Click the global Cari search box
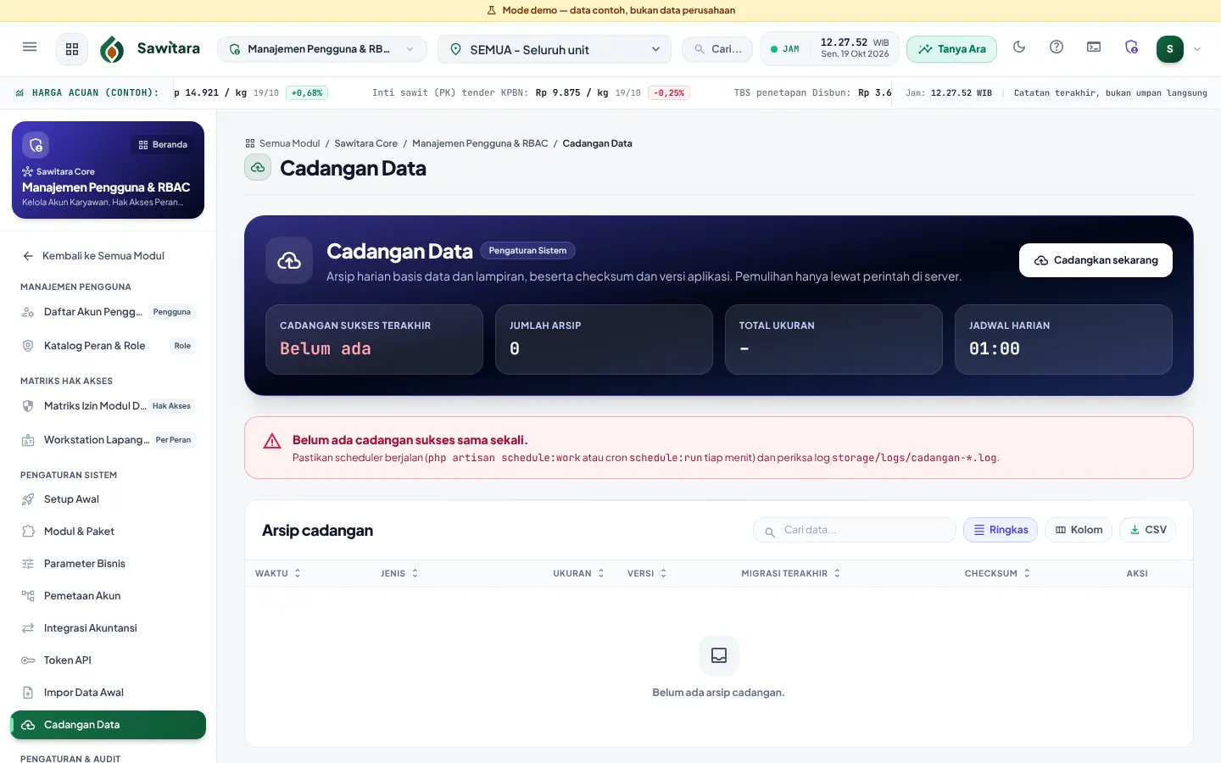 (x=717, y=49)
